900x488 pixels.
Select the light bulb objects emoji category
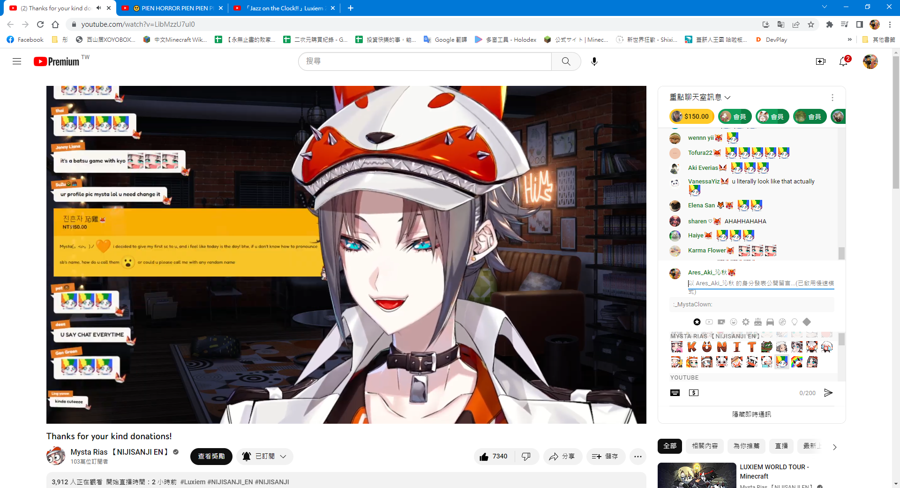795,322
